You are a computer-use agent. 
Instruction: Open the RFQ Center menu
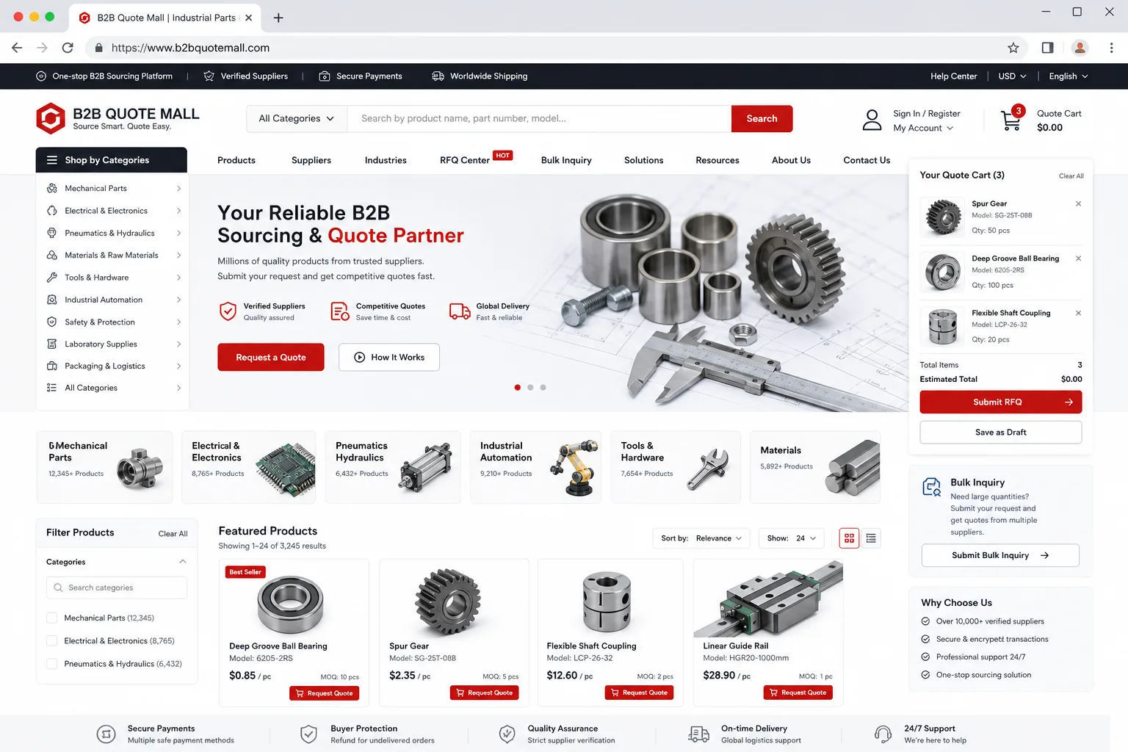(465, 160)
